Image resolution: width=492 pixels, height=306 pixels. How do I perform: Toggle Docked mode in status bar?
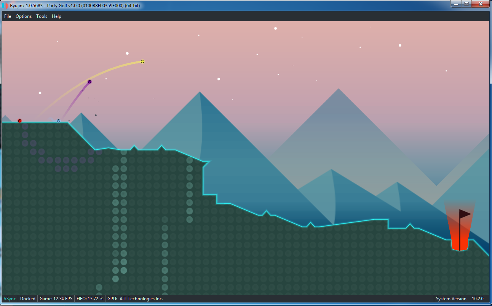pos(28,299)
